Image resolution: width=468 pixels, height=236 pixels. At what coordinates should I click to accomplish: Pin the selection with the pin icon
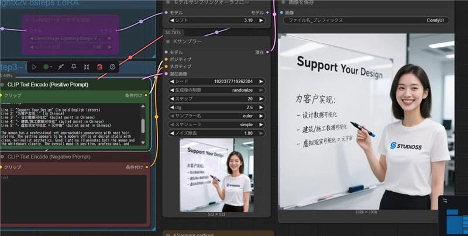coord(74,67)
